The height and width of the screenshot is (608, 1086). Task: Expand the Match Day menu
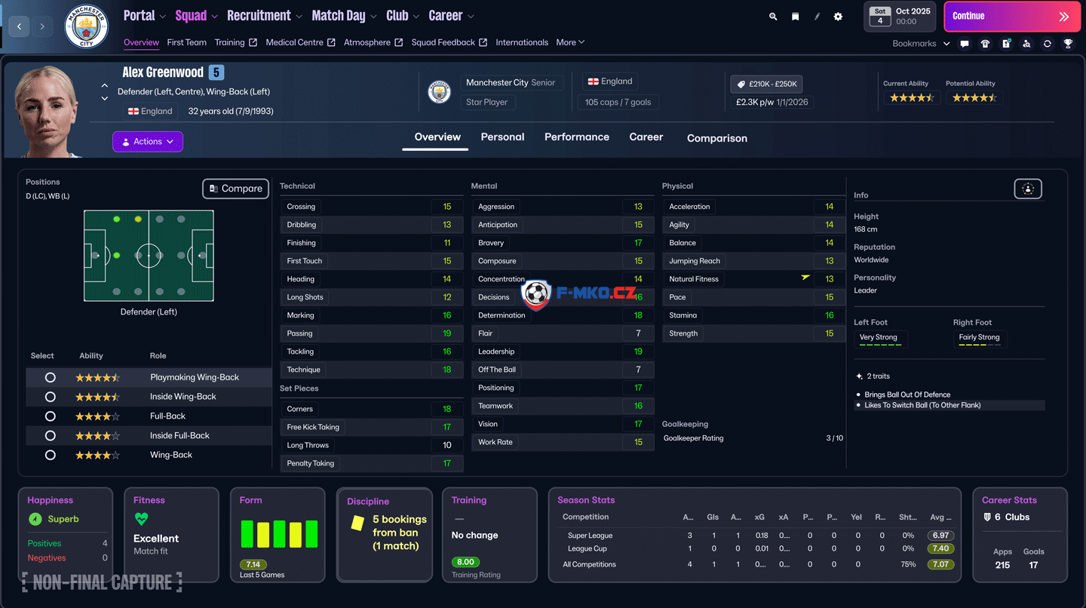[344, 16]
